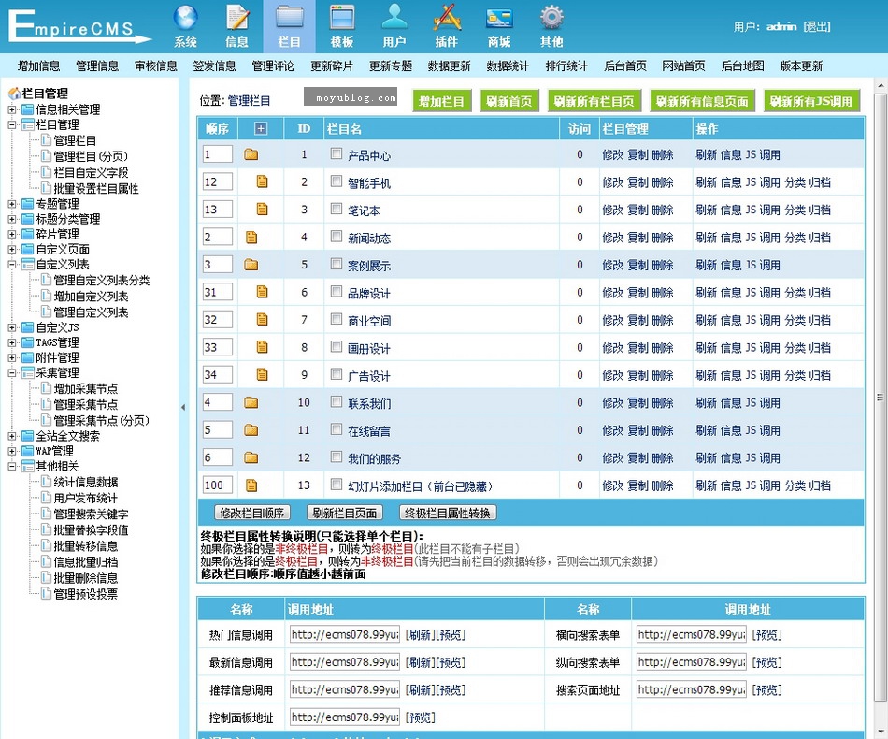Click the 增加栏目 button
888x739 pixels.
pyautogui.click(x=441, y=101)
